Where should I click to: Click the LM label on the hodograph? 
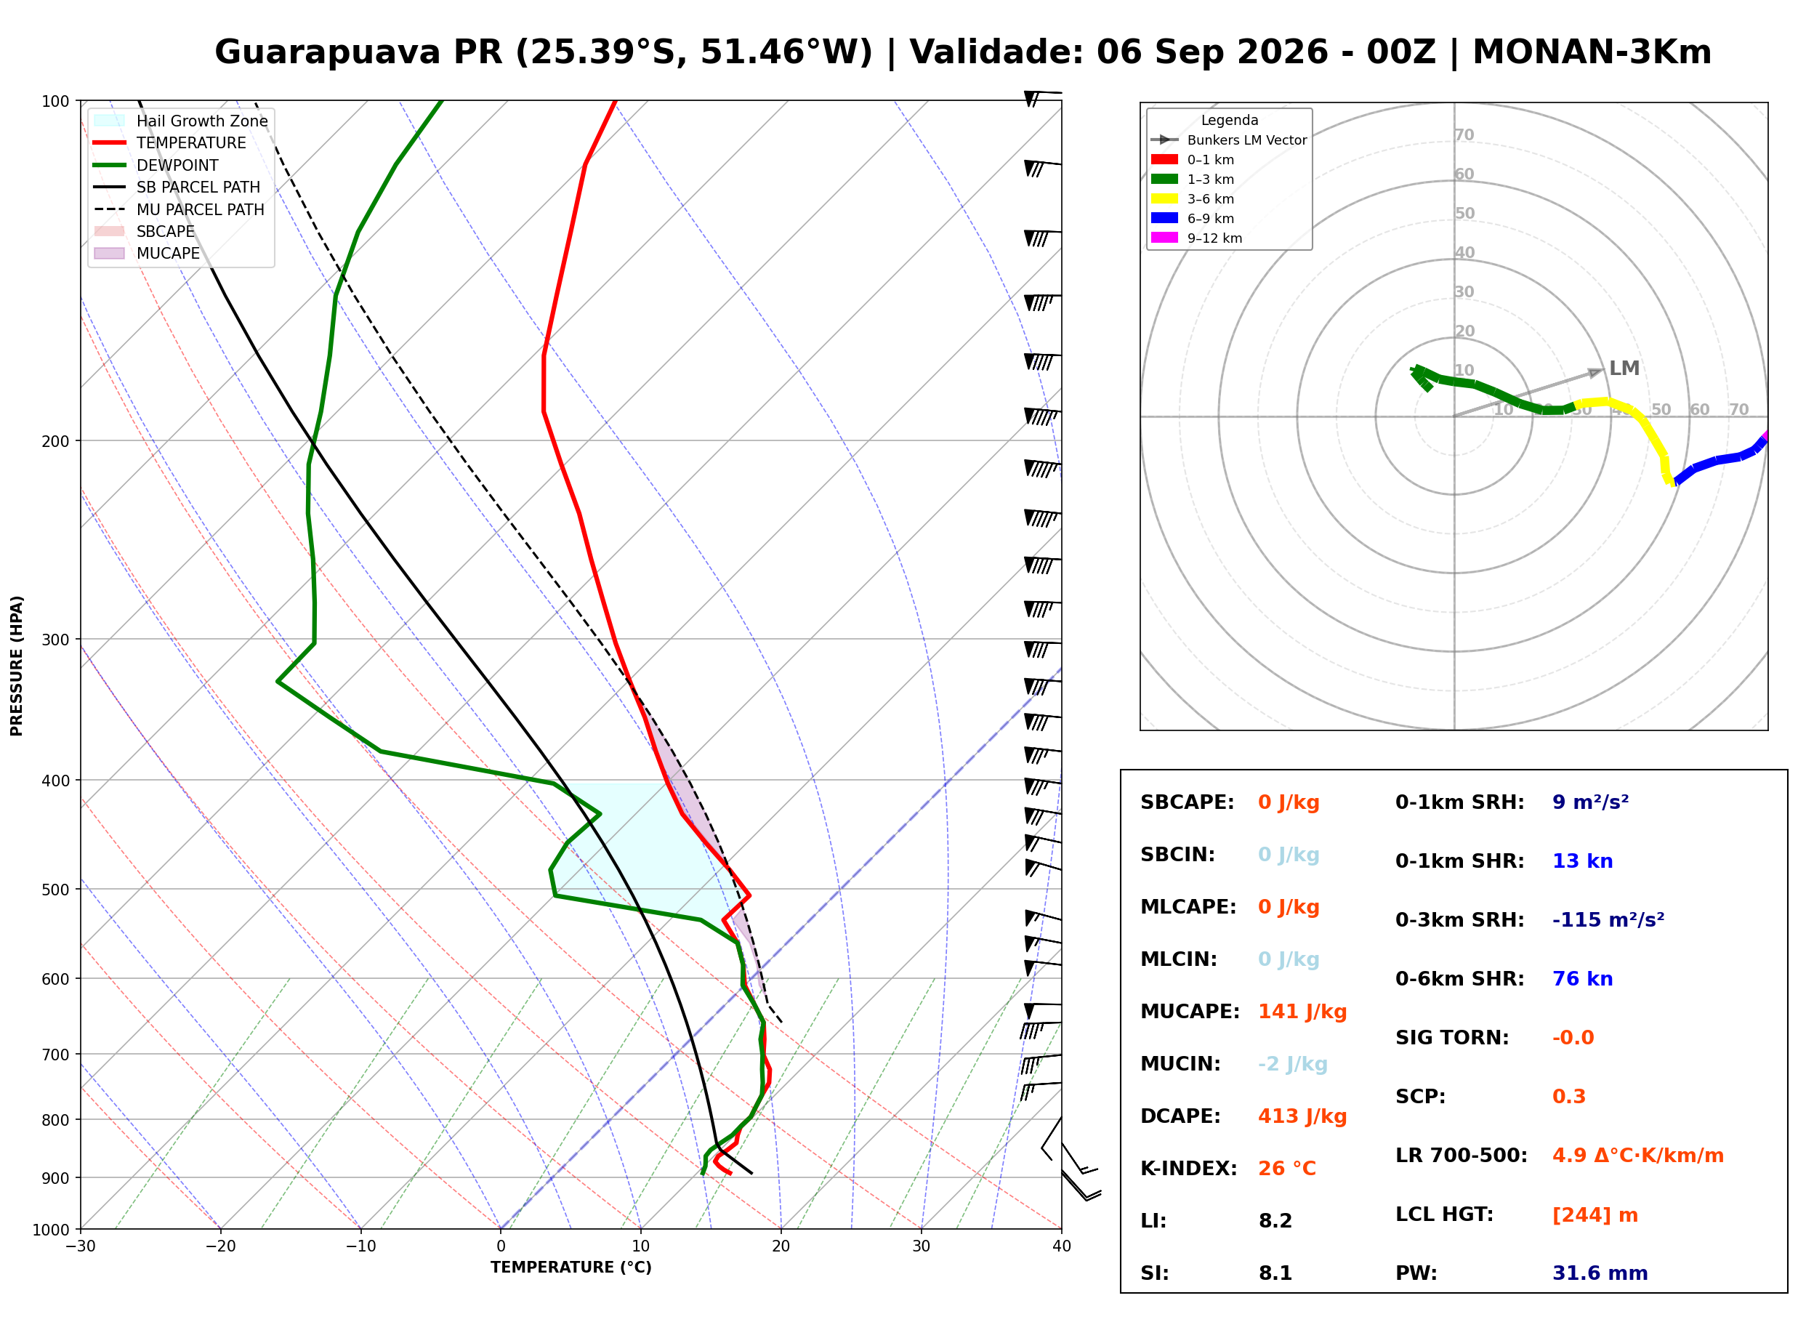point(1624,368)
